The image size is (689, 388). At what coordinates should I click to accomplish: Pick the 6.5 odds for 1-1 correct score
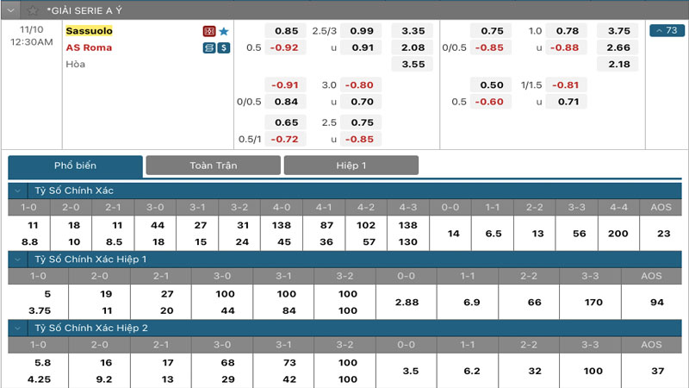coord(493,234)
